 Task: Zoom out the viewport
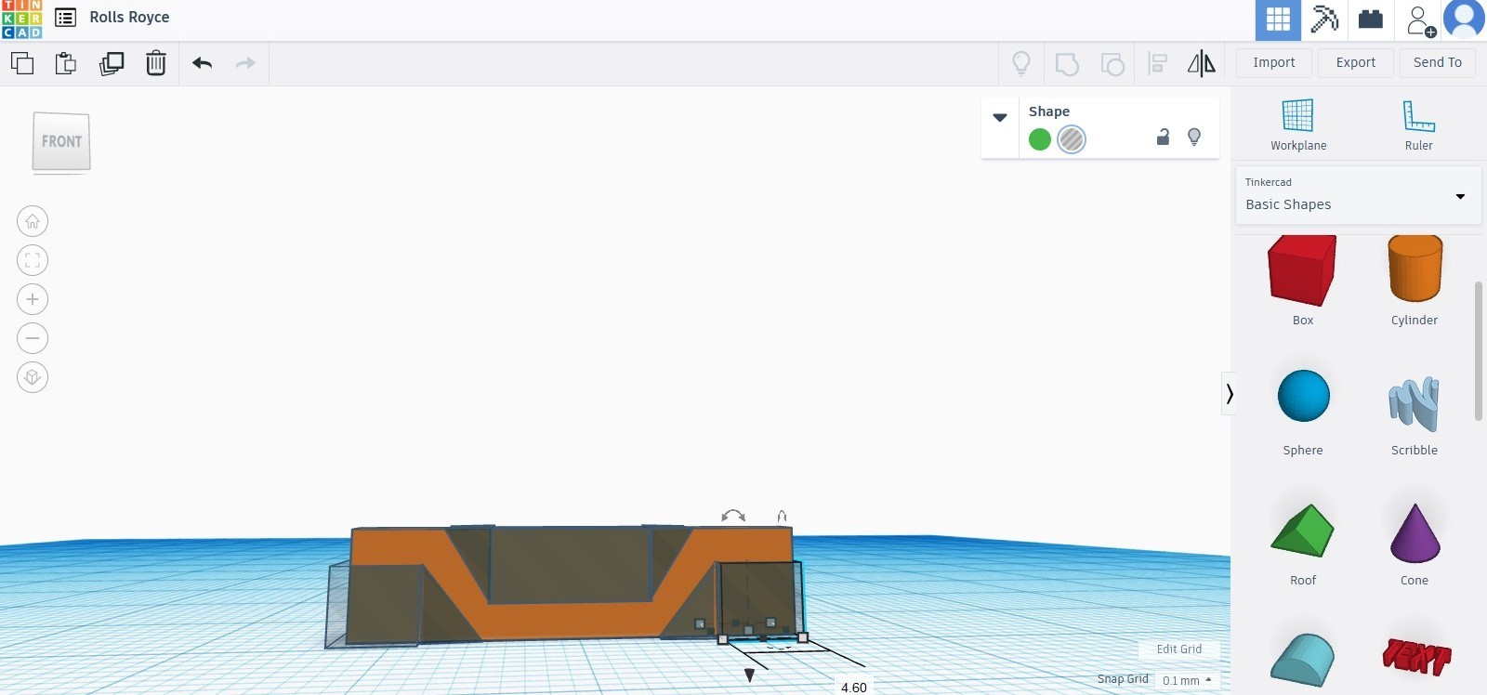[33, 338]
